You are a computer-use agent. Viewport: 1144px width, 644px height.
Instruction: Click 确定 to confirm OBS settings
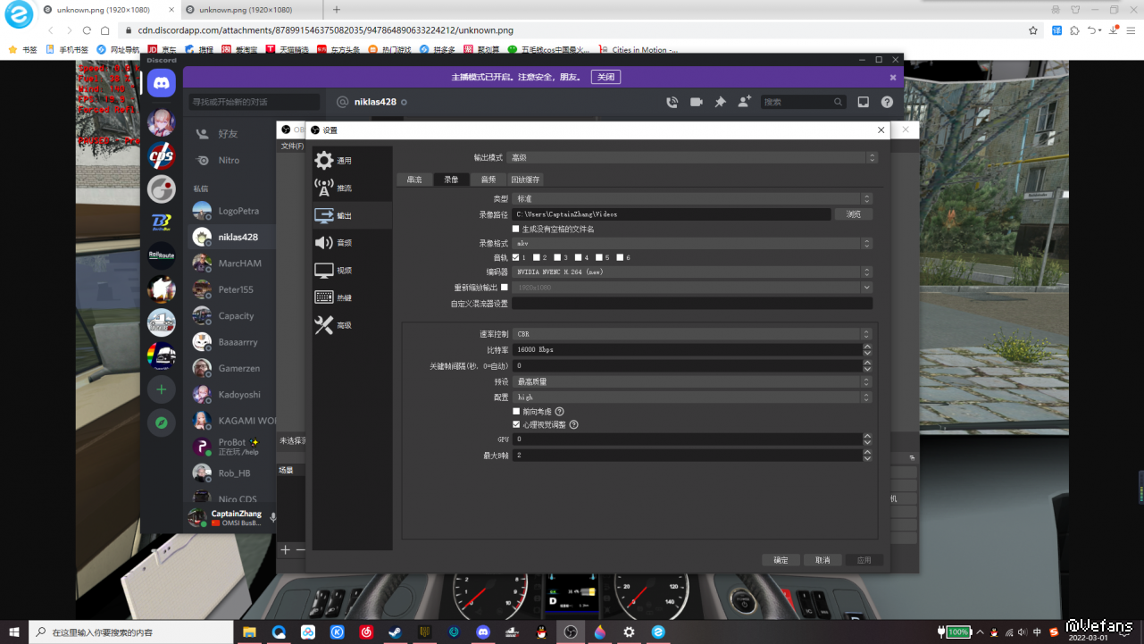(x=781, y=560)
